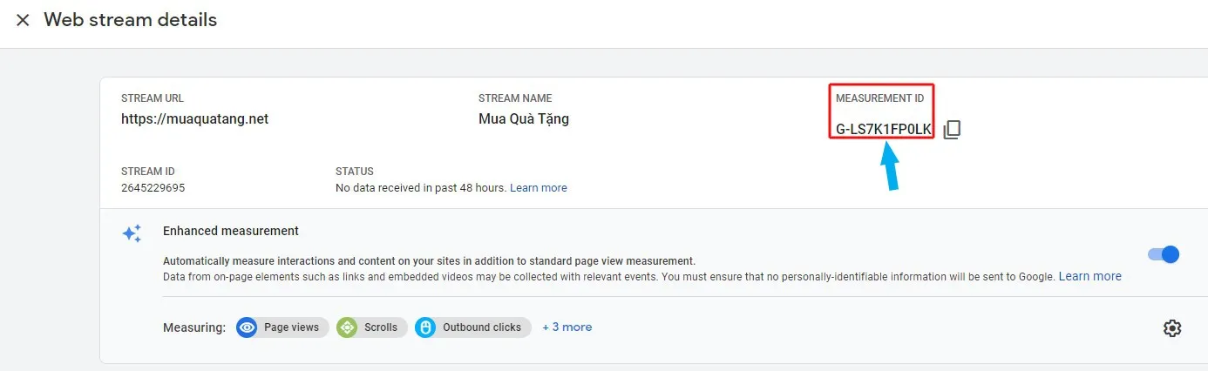This screenshot has width=1208, height=371.
Task: Disable the Enhanced measurement toggle
Action: pos(1164,254)
